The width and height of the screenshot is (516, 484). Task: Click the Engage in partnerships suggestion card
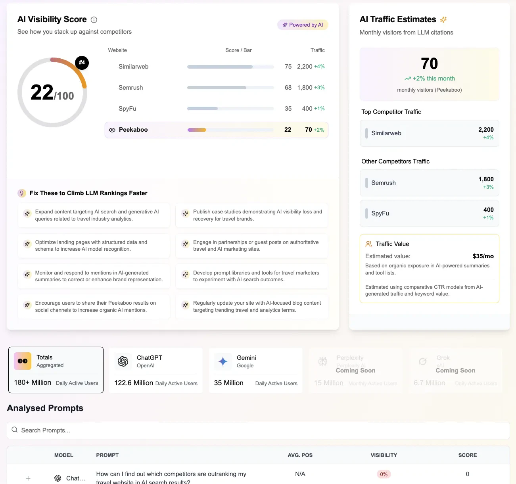[x=252, y=246]
